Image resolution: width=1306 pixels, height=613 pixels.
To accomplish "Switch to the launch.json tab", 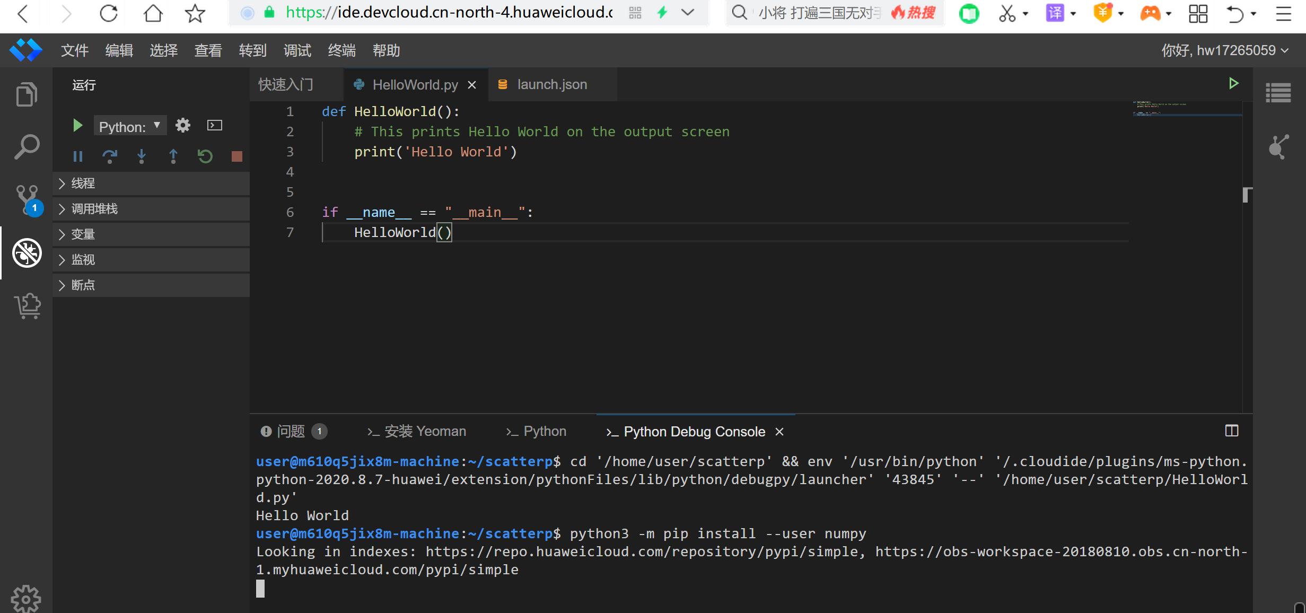I will point(551,85).
